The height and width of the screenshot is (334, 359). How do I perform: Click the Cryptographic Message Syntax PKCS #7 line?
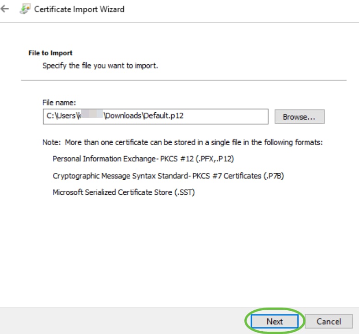tap(168, 176)
